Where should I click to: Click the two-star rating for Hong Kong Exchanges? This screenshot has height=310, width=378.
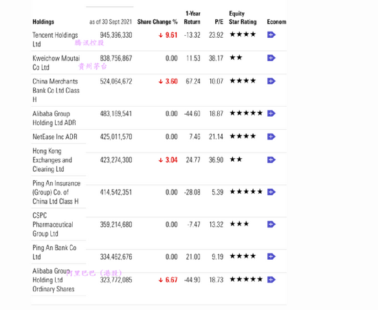pos(236,159)
